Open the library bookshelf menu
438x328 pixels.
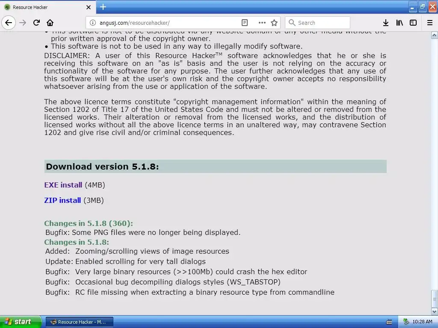(400, 23)
